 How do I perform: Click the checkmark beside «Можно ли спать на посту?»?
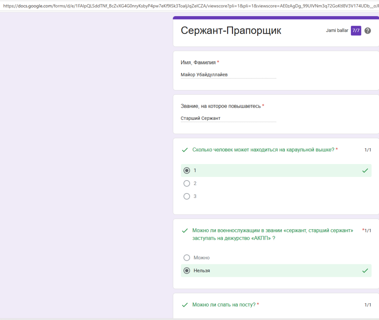[x=185, y=305]
